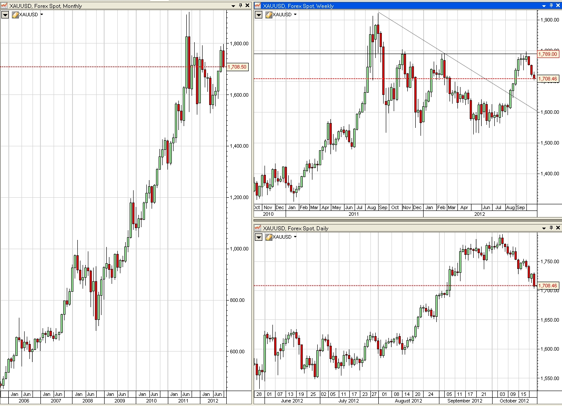The image size is (562, 406).
Task: Close the Weekly chart panel
Action: tap(558, 6)
